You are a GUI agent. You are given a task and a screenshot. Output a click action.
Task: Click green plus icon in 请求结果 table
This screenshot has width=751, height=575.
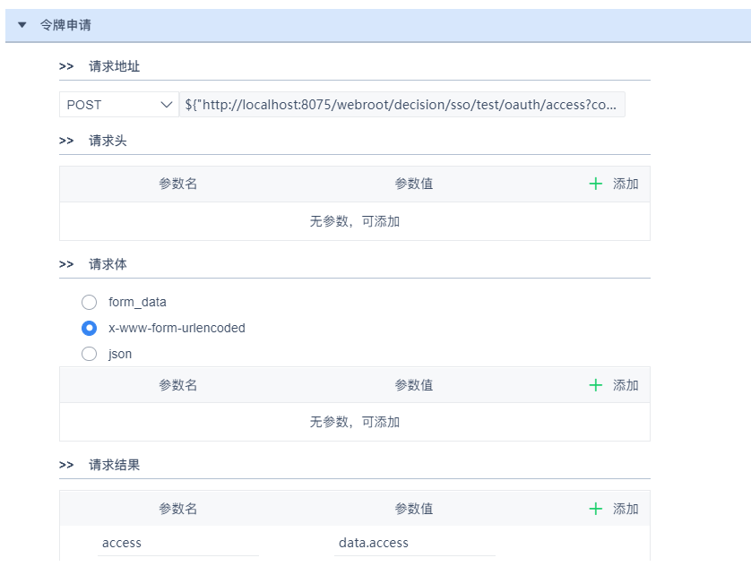tap(596, 509)
